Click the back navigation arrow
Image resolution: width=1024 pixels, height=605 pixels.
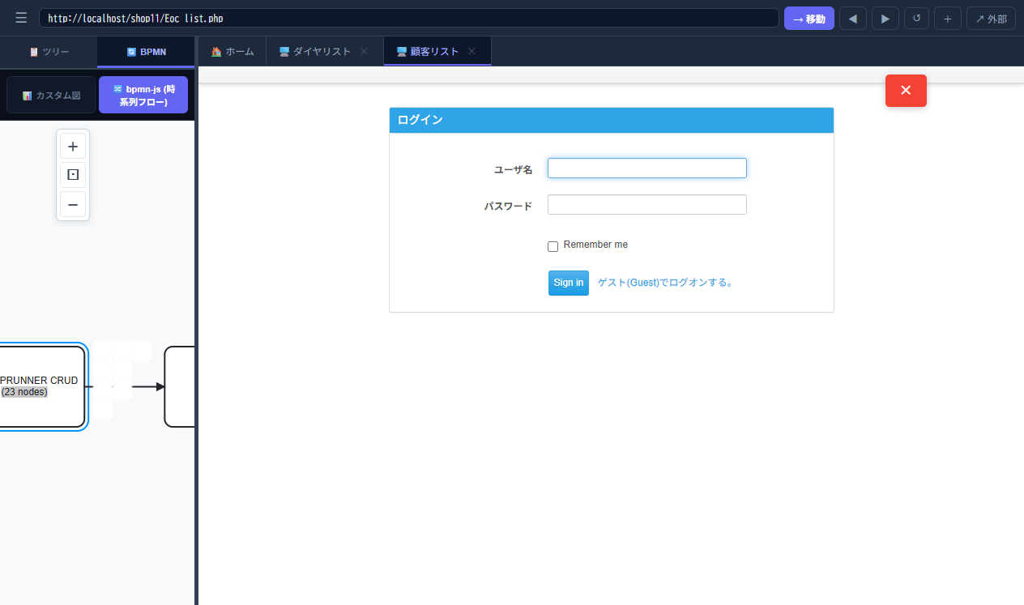point(852,19)
